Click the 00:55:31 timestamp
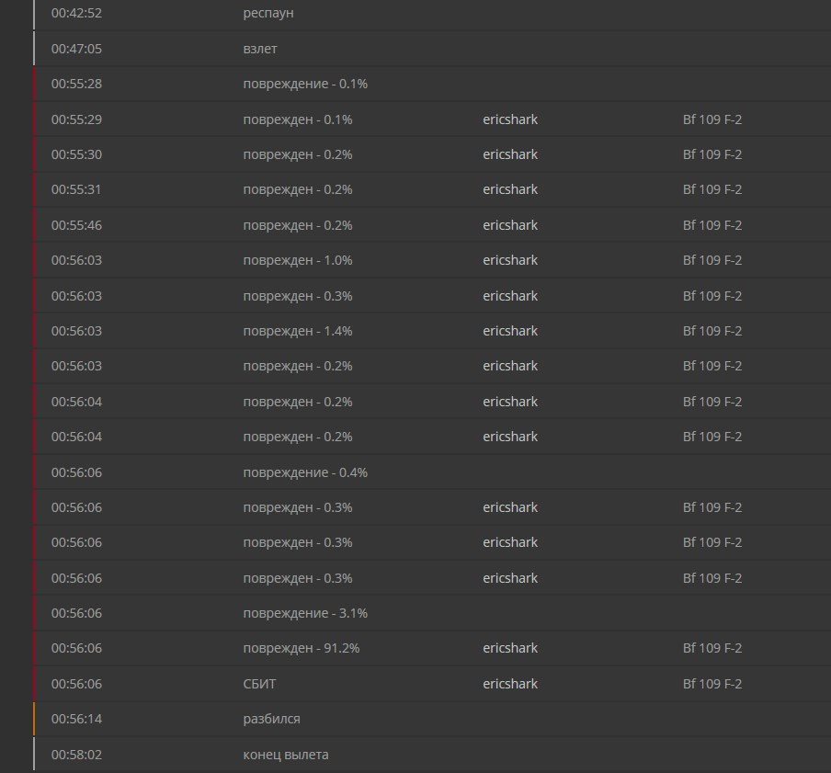Viewport: 831px width, 773px height. [x=76, y=189]
